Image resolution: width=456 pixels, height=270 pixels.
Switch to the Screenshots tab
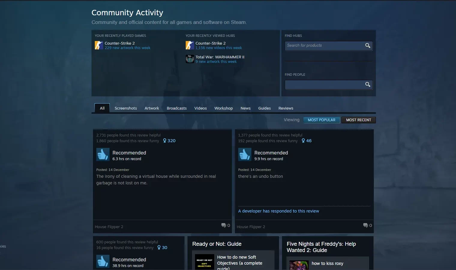click(126, 108)
